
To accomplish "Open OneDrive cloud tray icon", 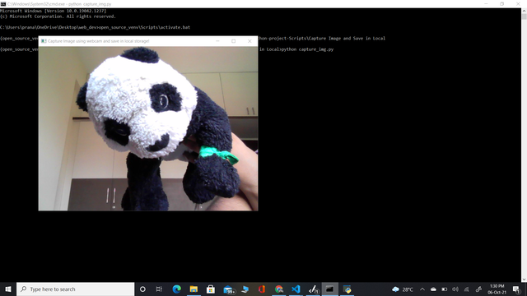I will tap(433, 289).
